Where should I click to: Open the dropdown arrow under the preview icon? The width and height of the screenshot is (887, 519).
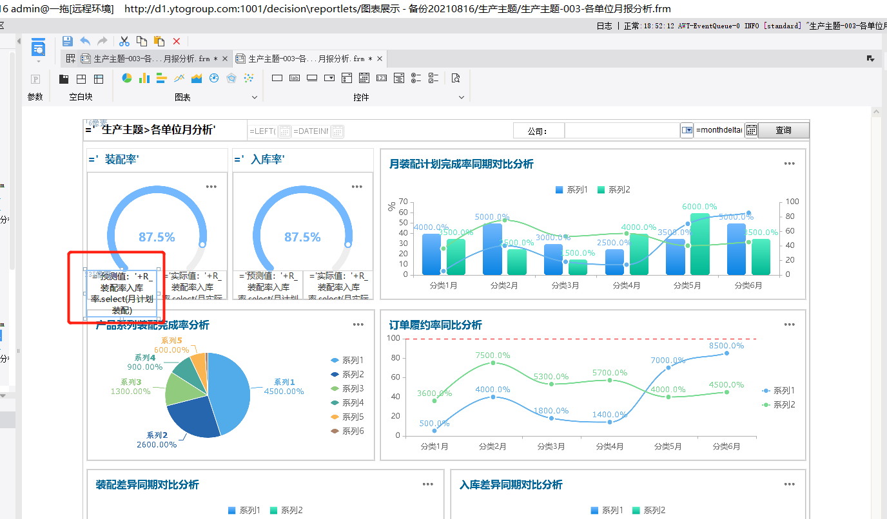pyautogui.click(x=39, y=61)
